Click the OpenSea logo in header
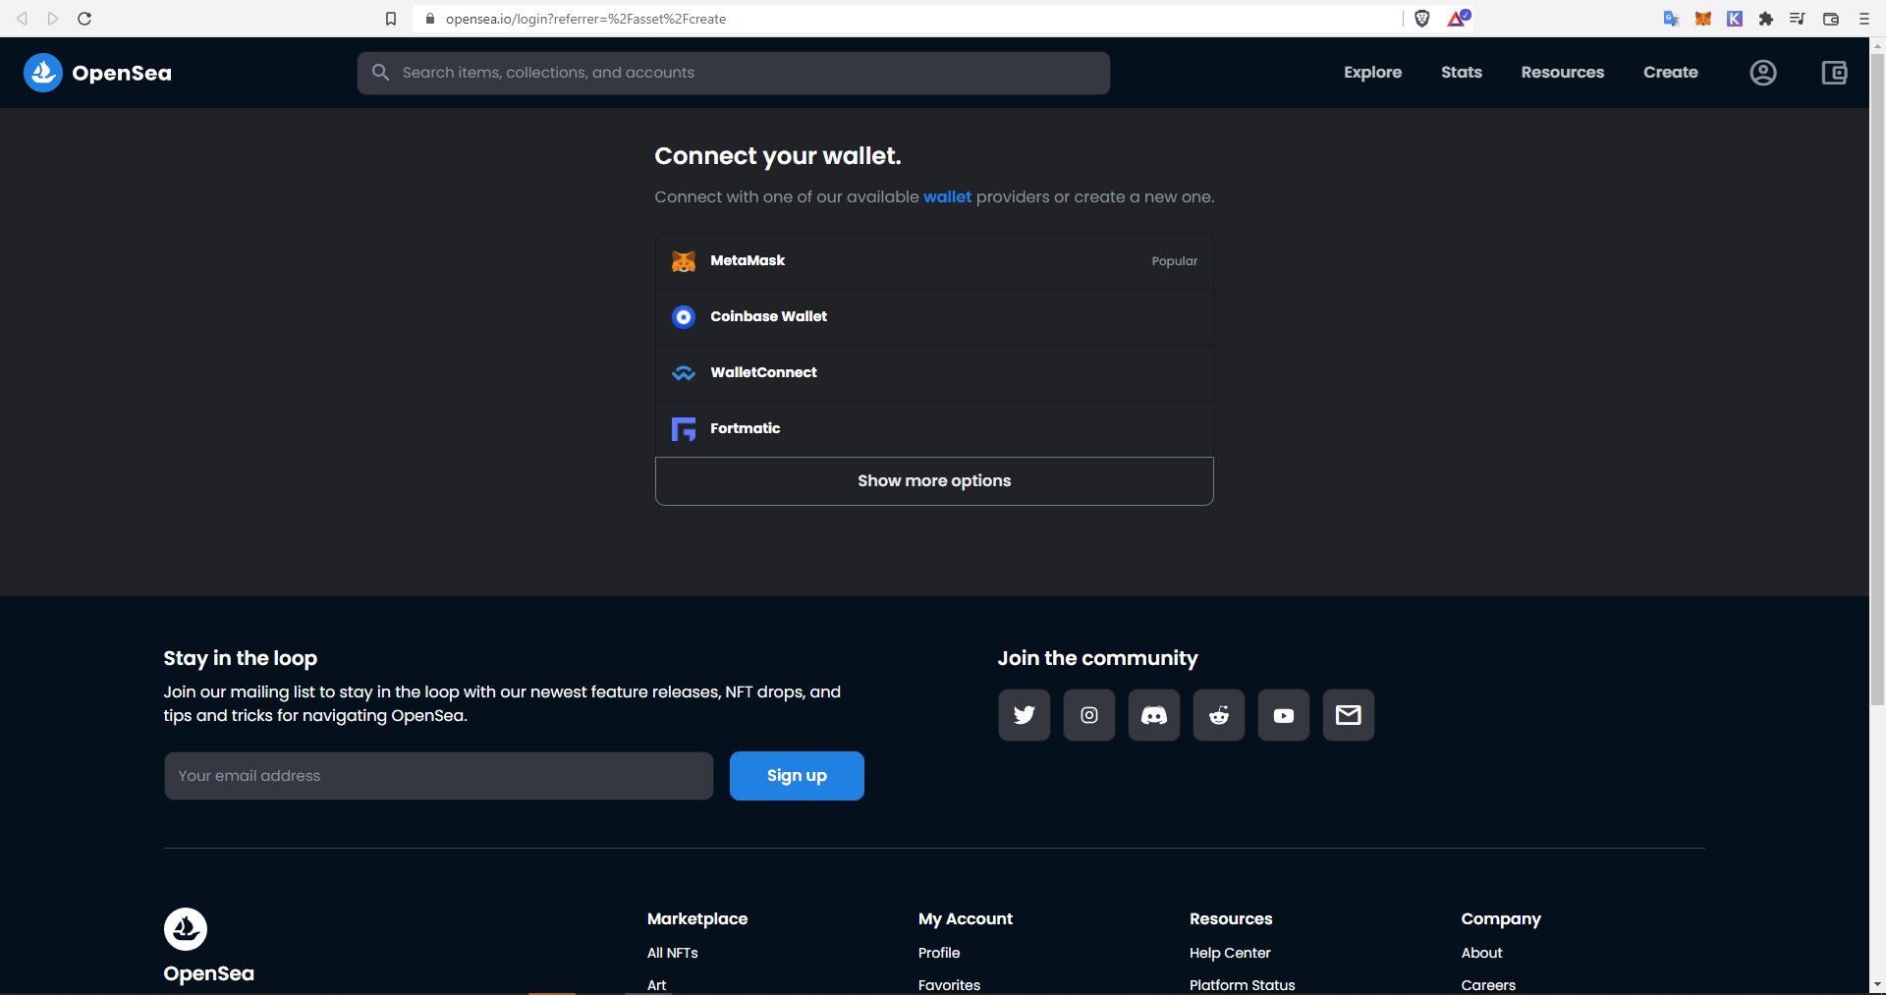The width and height of the screenshot is (1886, 995). [x=97, y=73]
